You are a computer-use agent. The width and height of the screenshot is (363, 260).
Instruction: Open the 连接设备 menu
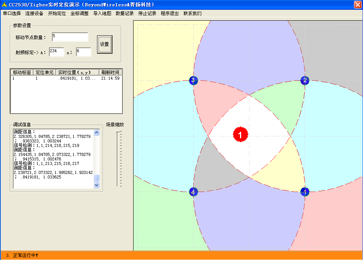click(34, 14)
